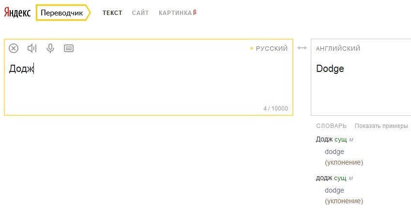This screenshot has height=210, width=411.
Task: Clear the source text with X icon
Action: (x=14, y=48)
